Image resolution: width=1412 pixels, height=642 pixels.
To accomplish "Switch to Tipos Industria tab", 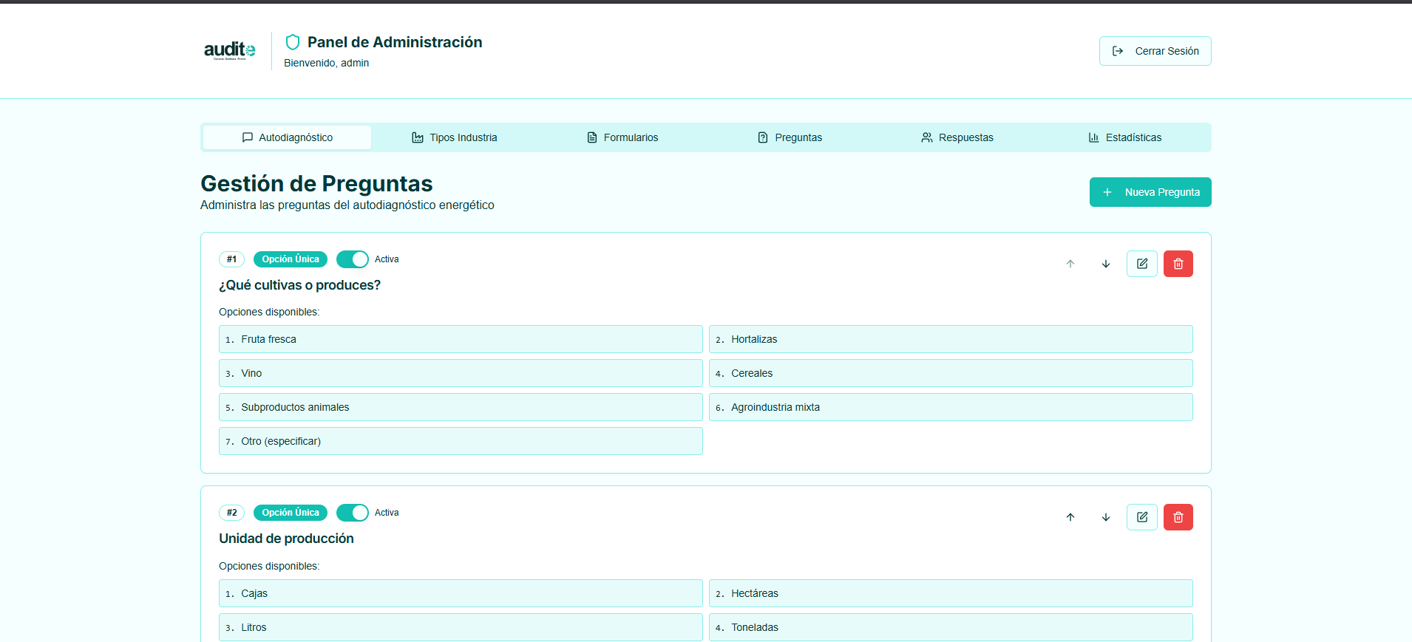I will pyautogui.click(x=455, y=137).
